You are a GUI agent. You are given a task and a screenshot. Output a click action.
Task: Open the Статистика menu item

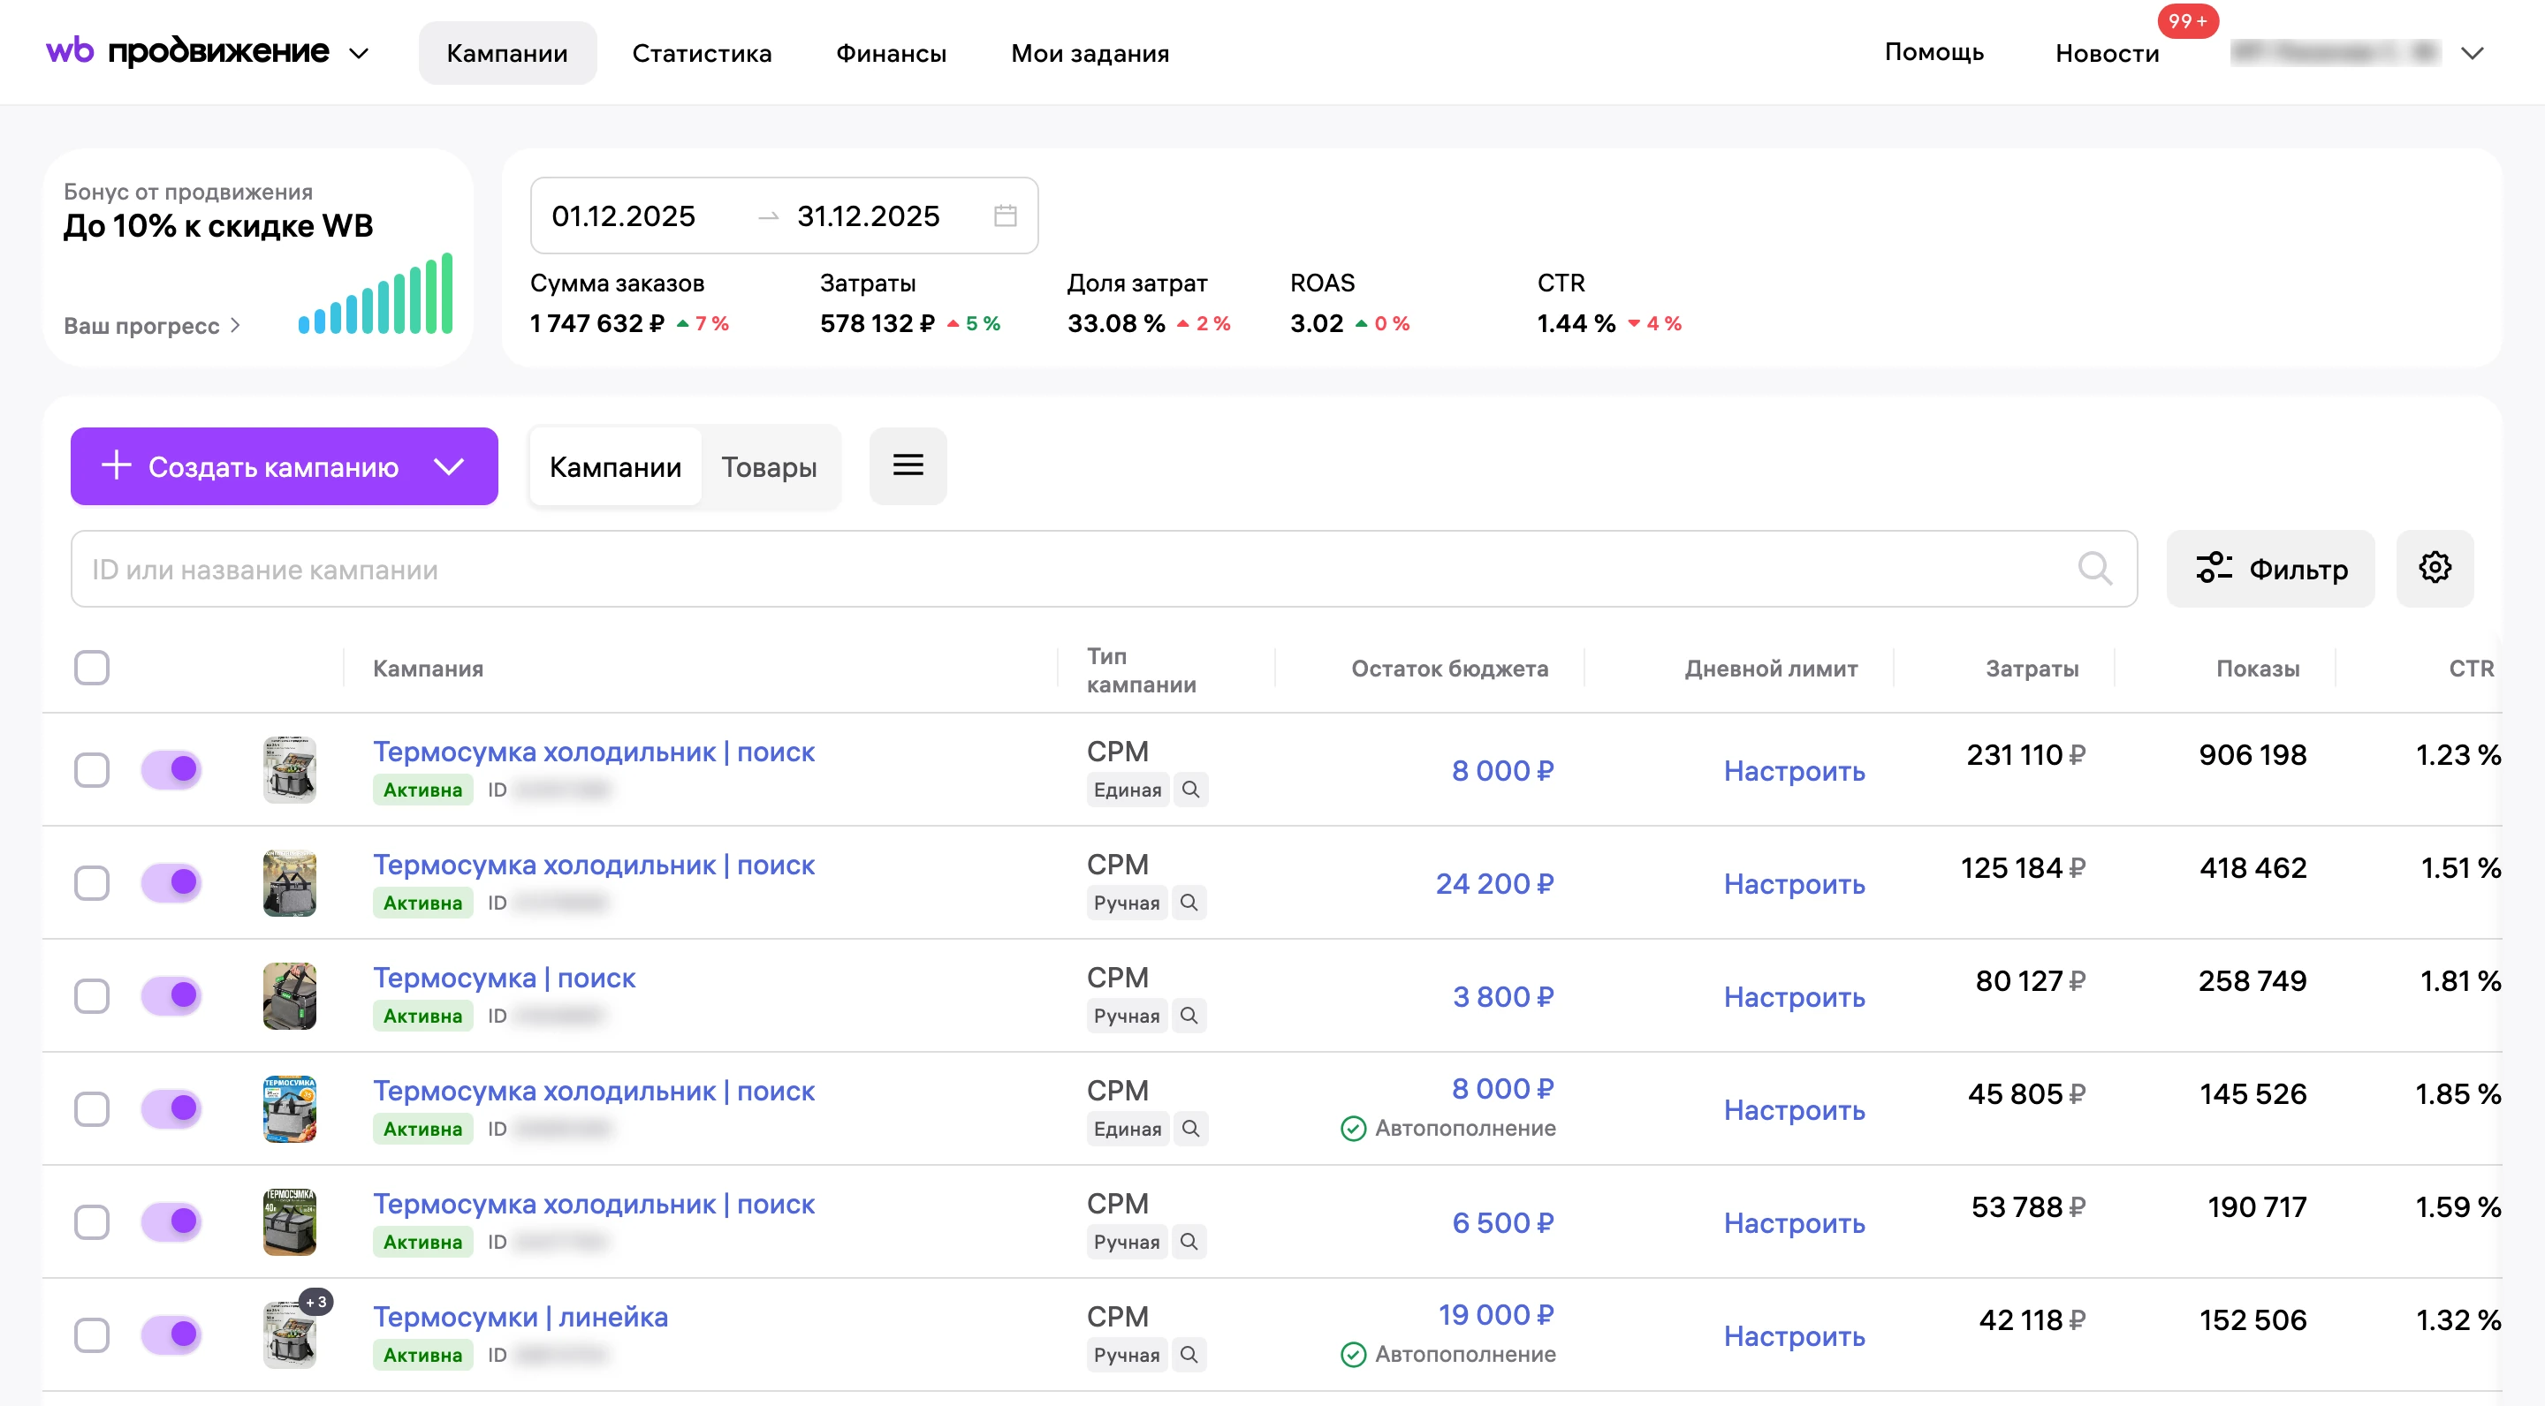(702, 53)
